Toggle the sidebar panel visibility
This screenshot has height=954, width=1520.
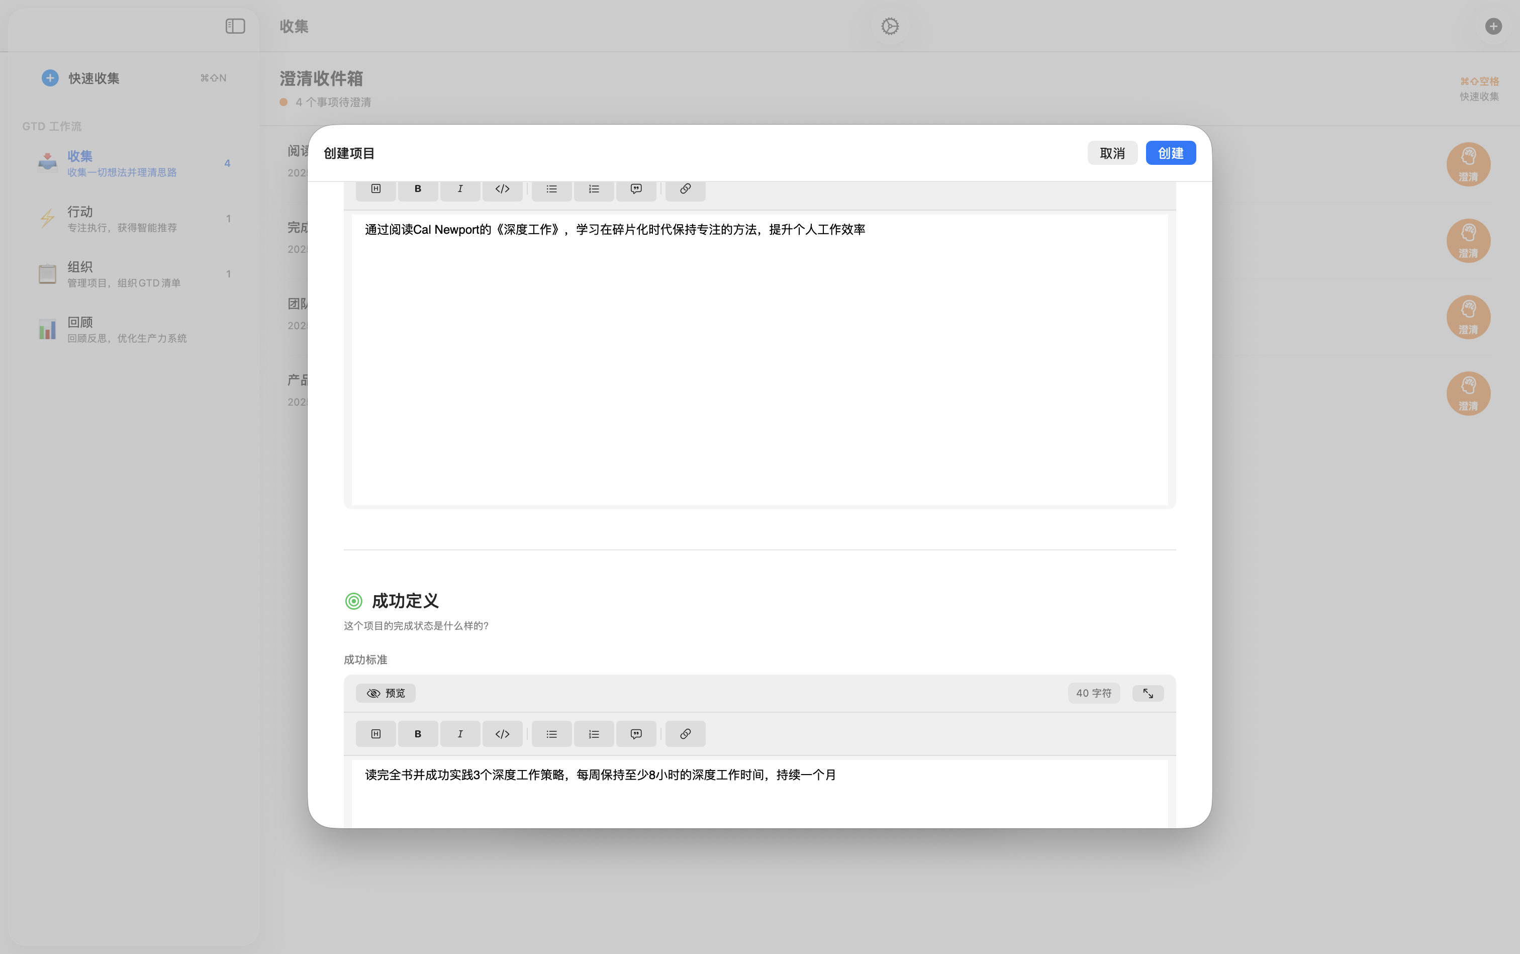click(235, 26)
